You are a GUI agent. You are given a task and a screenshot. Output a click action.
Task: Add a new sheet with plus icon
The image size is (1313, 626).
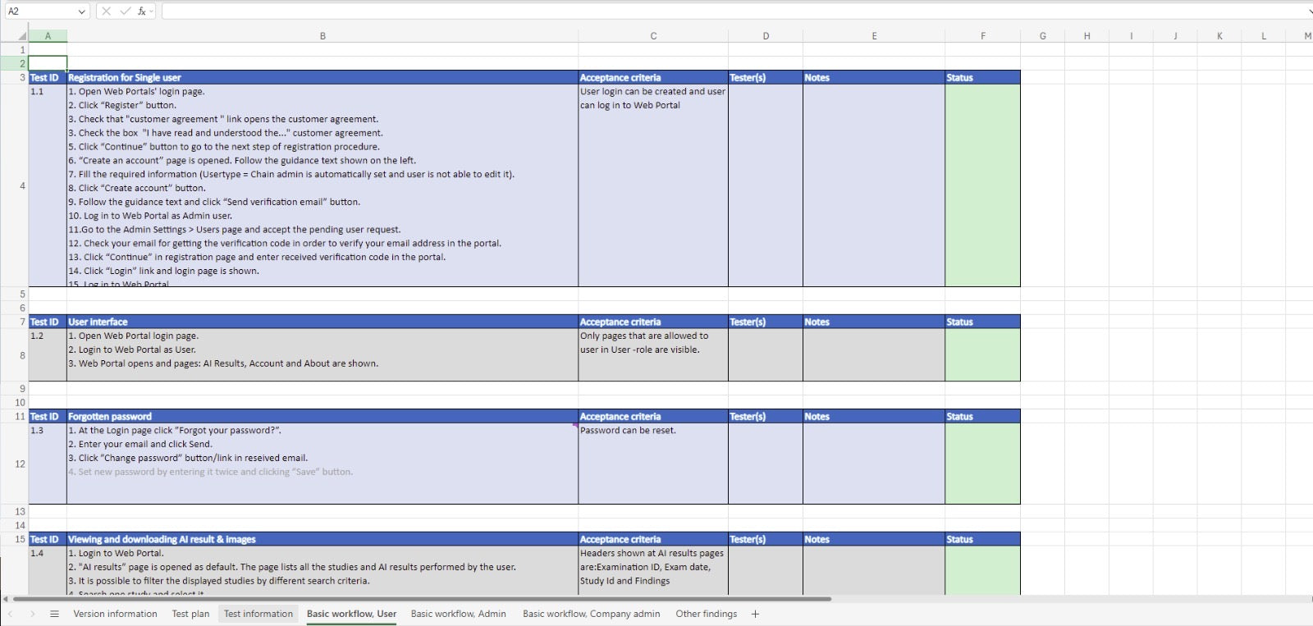tap(755, 614)
